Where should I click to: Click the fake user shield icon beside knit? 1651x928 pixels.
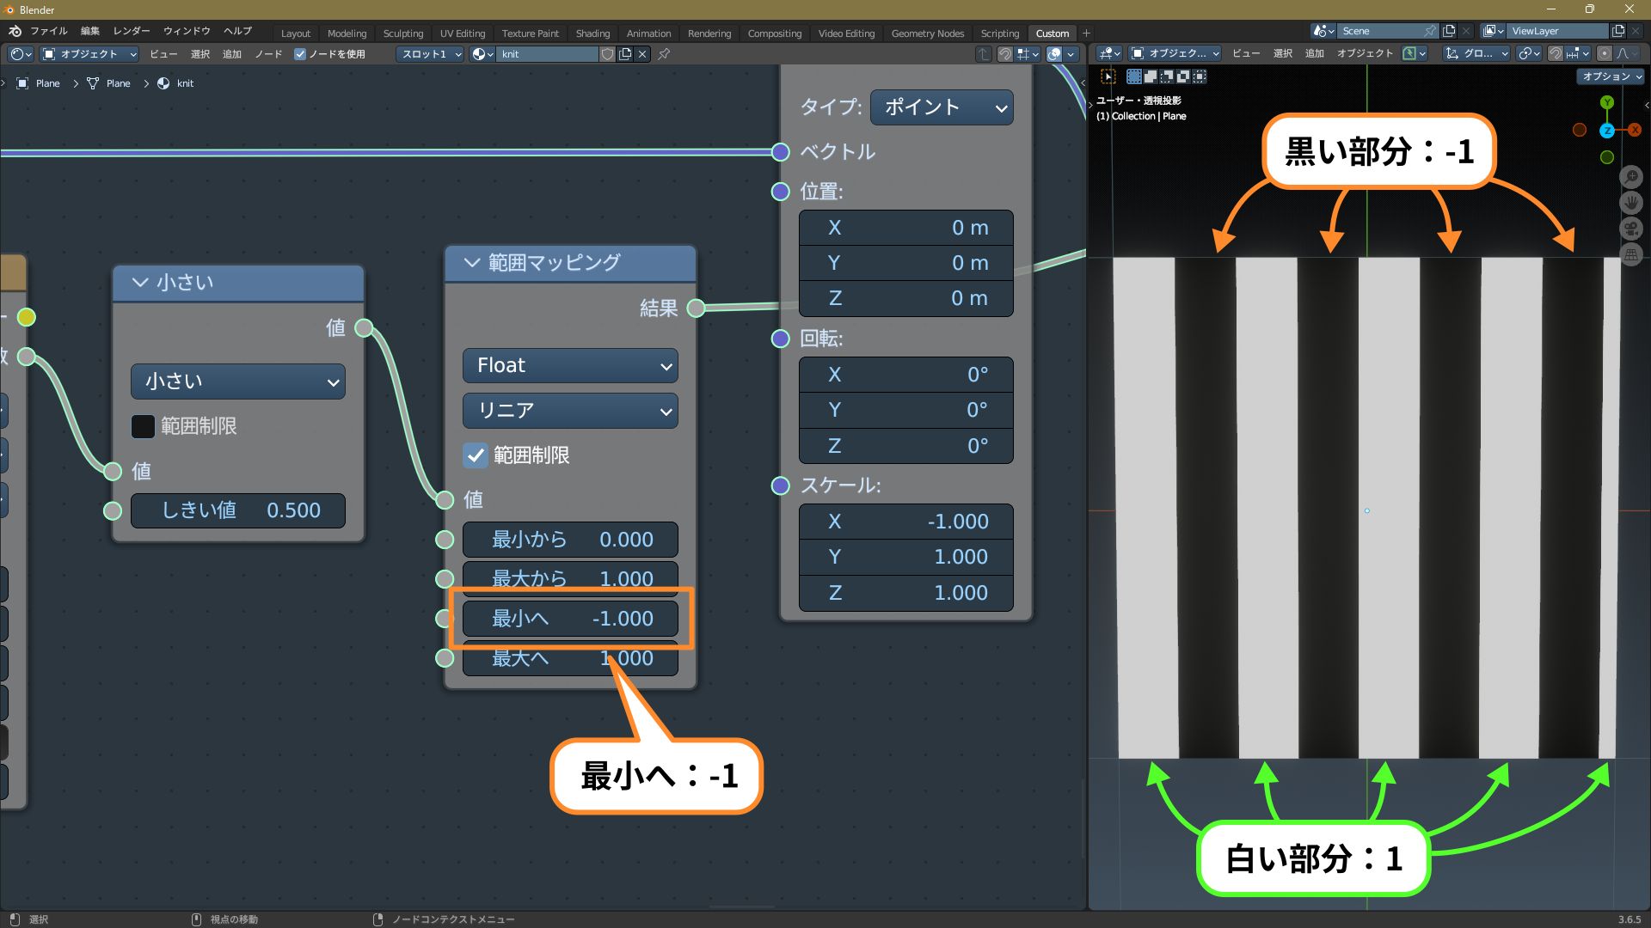click(607, 54)
